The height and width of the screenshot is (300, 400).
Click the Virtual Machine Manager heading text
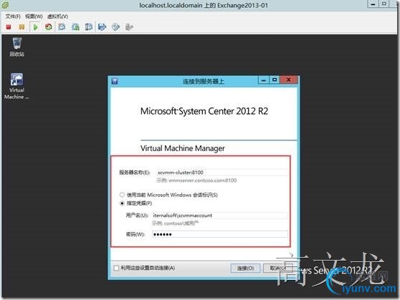click(183, 148)
